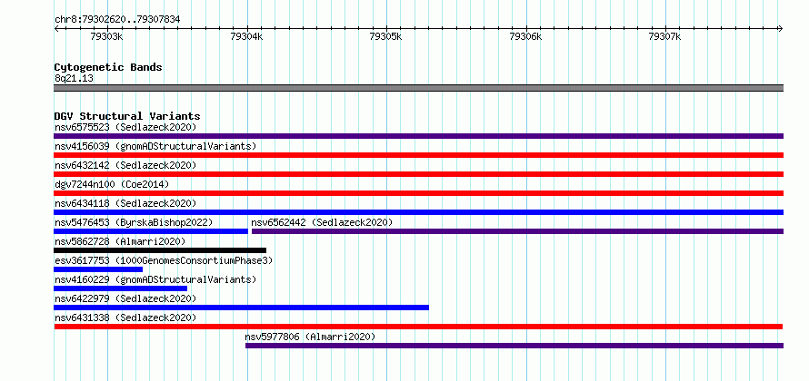This screenshot has height=381, width=809.
Task: Open the nsv6422979 (Sedlazeck2020) label
Action: pyautogui.click(x=125, y=298)
